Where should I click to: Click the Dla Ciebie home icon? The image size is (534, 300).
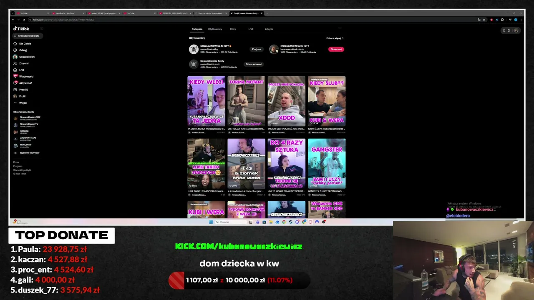15,44
